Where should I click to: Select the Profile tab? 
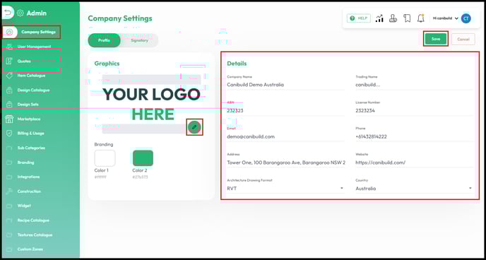pyautogui.click(x=104, y=40)
